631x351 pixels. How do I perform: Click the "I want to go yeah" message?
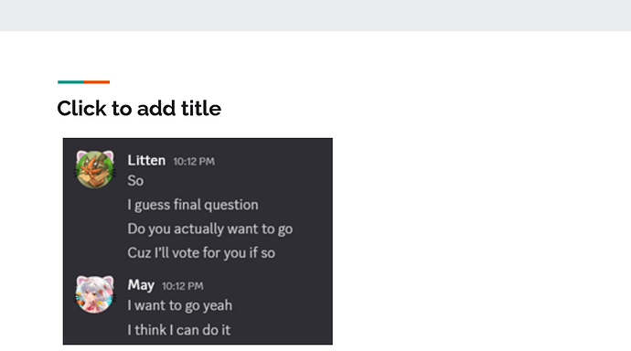point(180,305)
